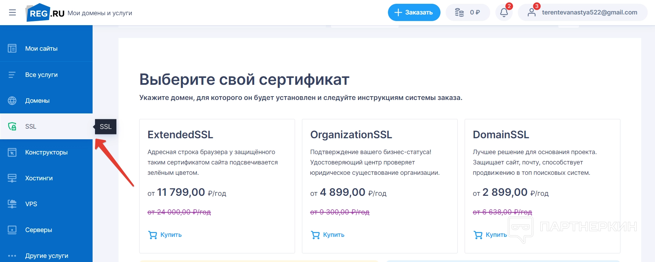The height and width of the screenshot is (262, 655).
Task: Click the Хостинги server icon
Action: 12,178
